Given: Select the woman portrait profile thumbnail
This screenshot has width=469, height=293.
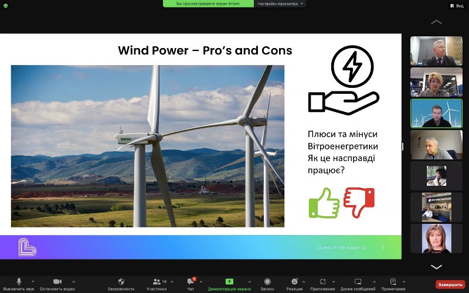Looking at the screenshot, I should [x=436, y=239].
